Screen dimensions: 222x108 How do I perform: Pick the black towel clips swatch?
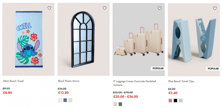pos(176,101)
